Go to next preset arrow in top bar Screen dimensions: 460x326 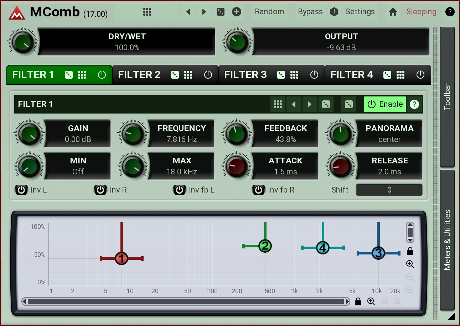pos(204,12)
